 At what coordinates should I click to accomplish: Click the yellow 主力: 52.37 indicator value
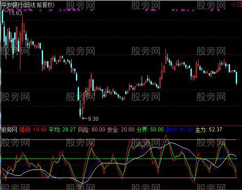click(x=209, y=130)
